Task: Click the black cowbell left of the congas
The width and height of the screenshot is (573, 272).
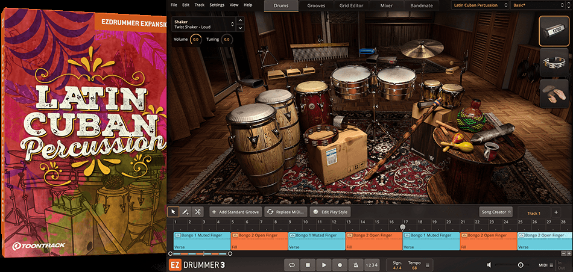Action: point(253,84)
